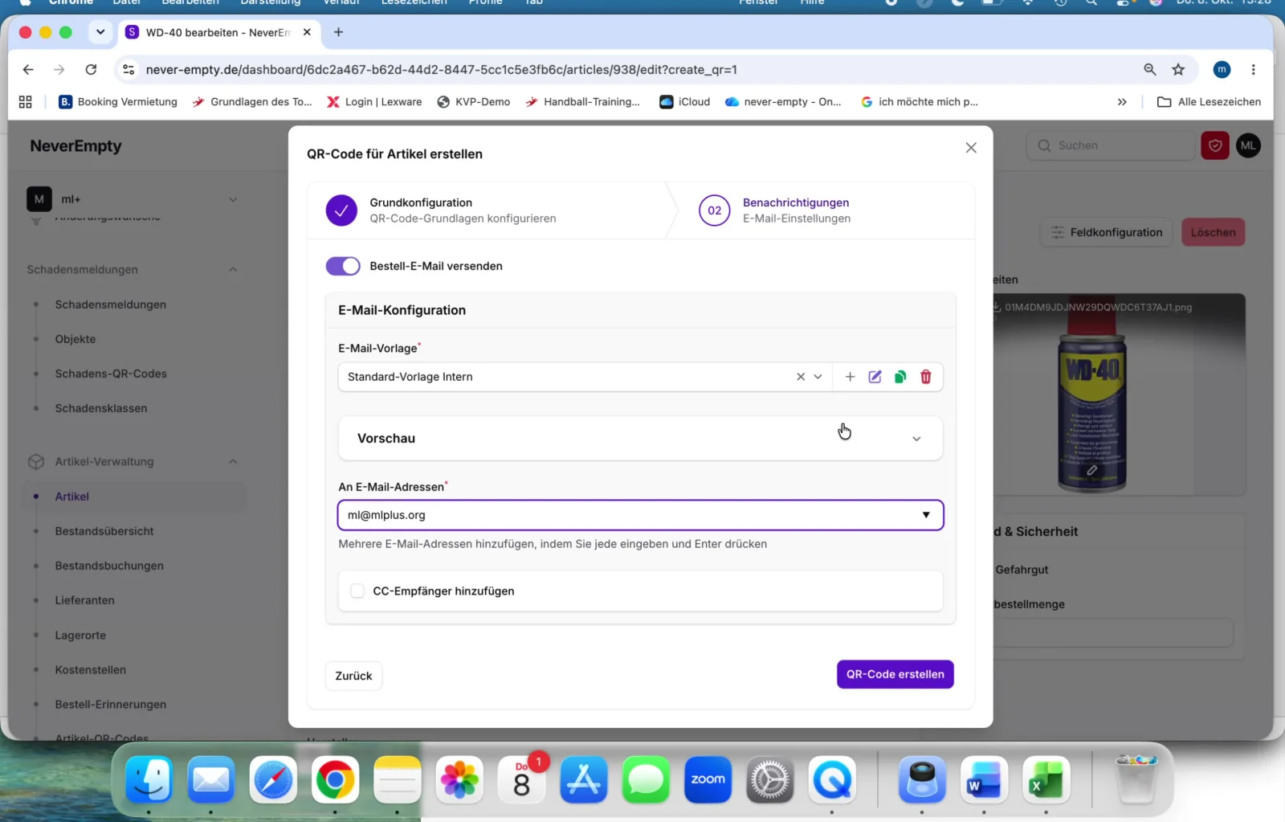Open Schadens-QR-Codes in the sidebar

[111, 374]
